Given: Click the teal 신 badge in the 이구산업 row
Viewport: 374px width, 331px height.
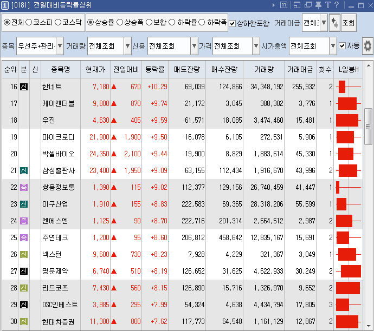Looking at the screenshot, I should pos(24,204).
